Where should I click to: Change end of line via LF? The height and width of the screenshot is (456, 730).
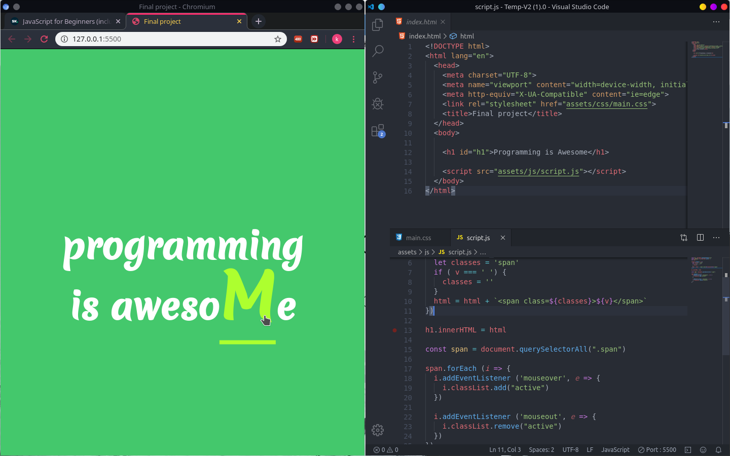590,450
